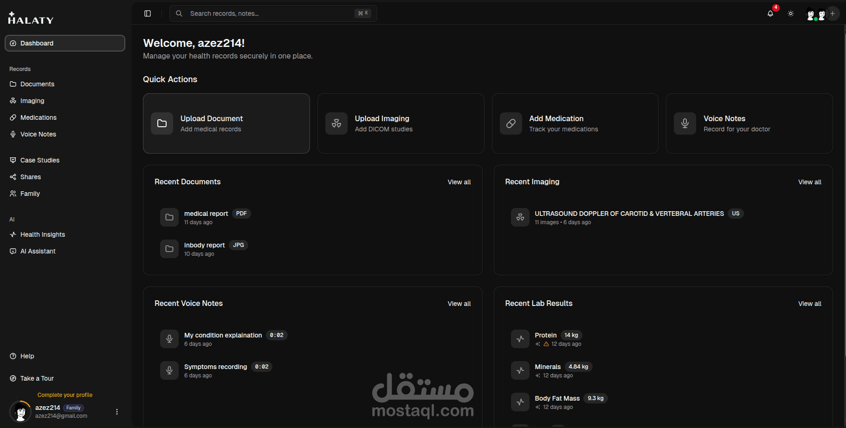Click the ⌘K shortcut hint in search
The height and width of the screenshot is (428, 846).
(363, 13)
